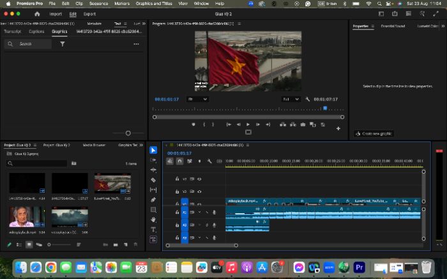Click the Export Frame camera icon
447x279 pixels.
(x=303, y=124)
